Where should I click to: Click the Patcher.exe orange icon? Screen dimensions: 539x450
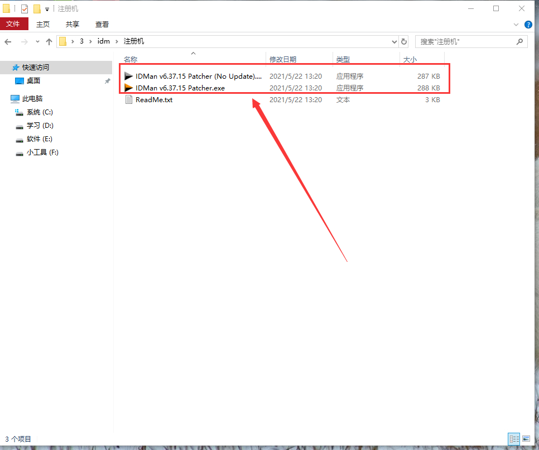(128, 88)
